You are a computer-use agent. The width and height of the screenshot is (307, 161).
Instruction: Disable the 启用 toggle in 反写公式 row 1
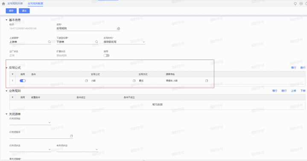click(23, 80)
